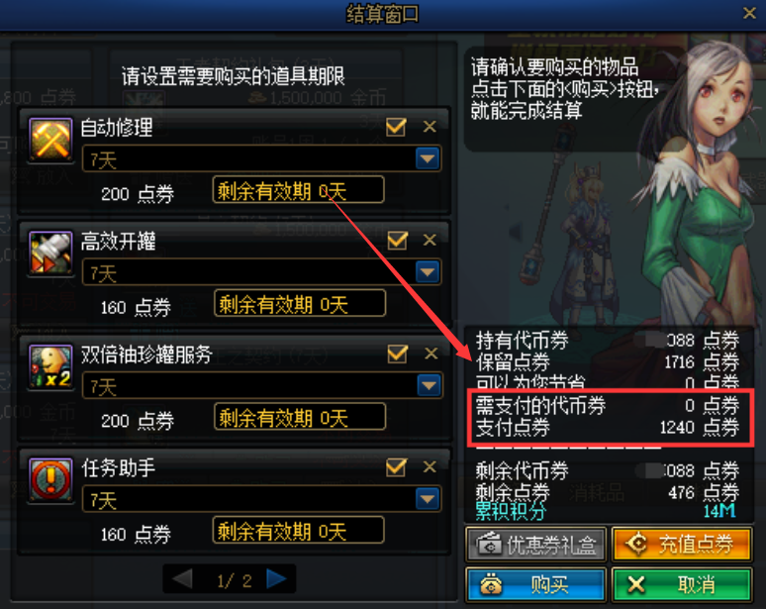Click the 双倍袖珍罐服务 x2 icon
This screenshot has width=766, height=609.
50,366
